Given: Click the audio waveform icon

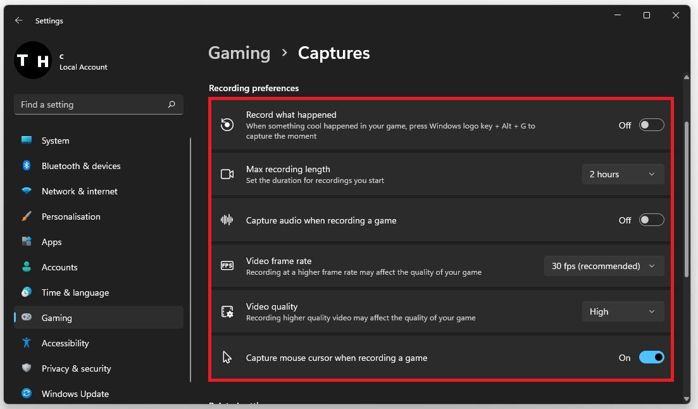Looking at the screenshot, I should (227, 220).
